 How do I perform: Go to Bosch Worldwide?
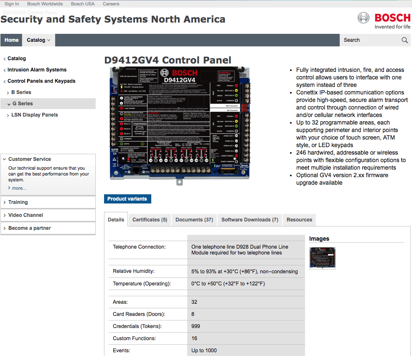tap(45, 4)
